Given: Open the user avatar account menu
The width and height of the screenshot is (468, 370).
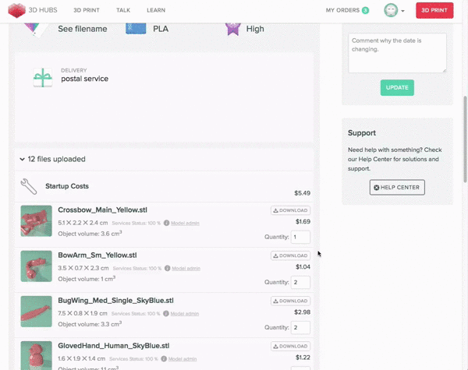Looking at the screenshot, I should [x=391, y=11].
